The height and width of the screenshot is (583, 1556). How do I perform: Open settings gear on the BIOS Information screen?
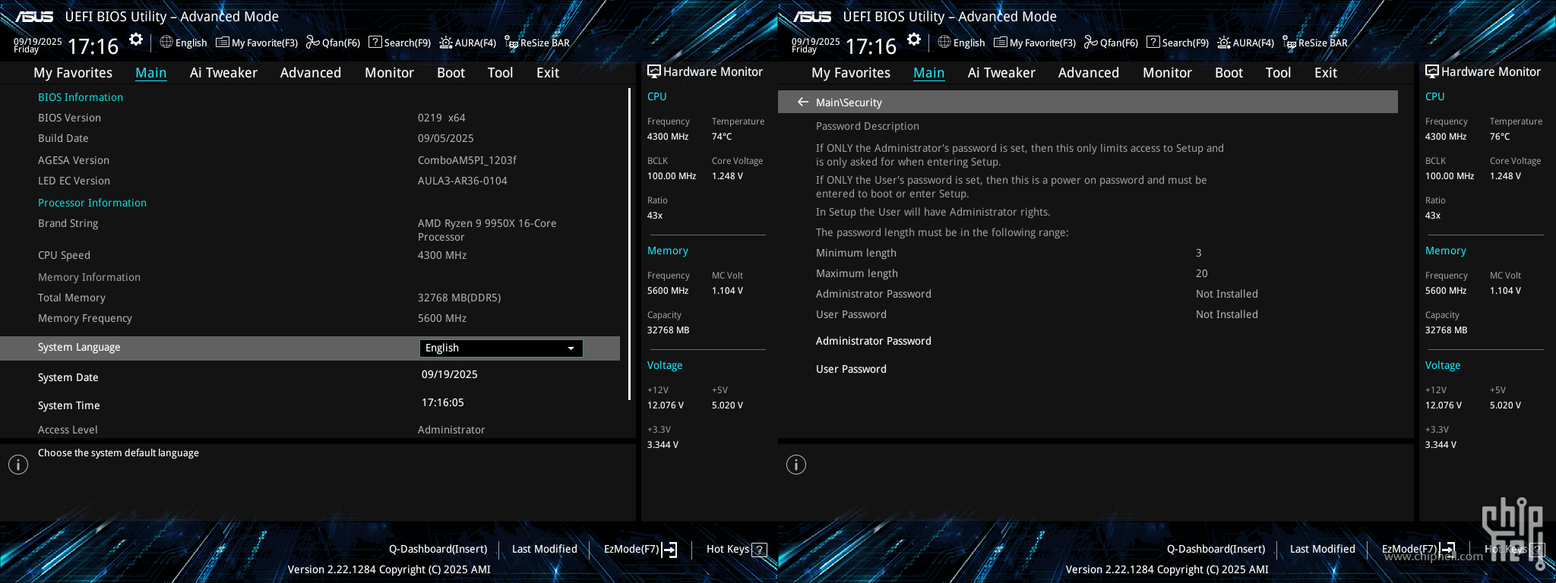tap(136, 39)
